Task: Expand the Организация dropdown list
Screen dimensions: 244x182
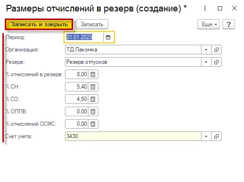Action: pos(206,50)
